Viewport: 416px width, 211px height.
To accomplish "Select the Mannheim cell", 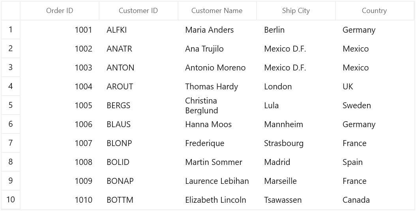I will (x=296, y=124).
